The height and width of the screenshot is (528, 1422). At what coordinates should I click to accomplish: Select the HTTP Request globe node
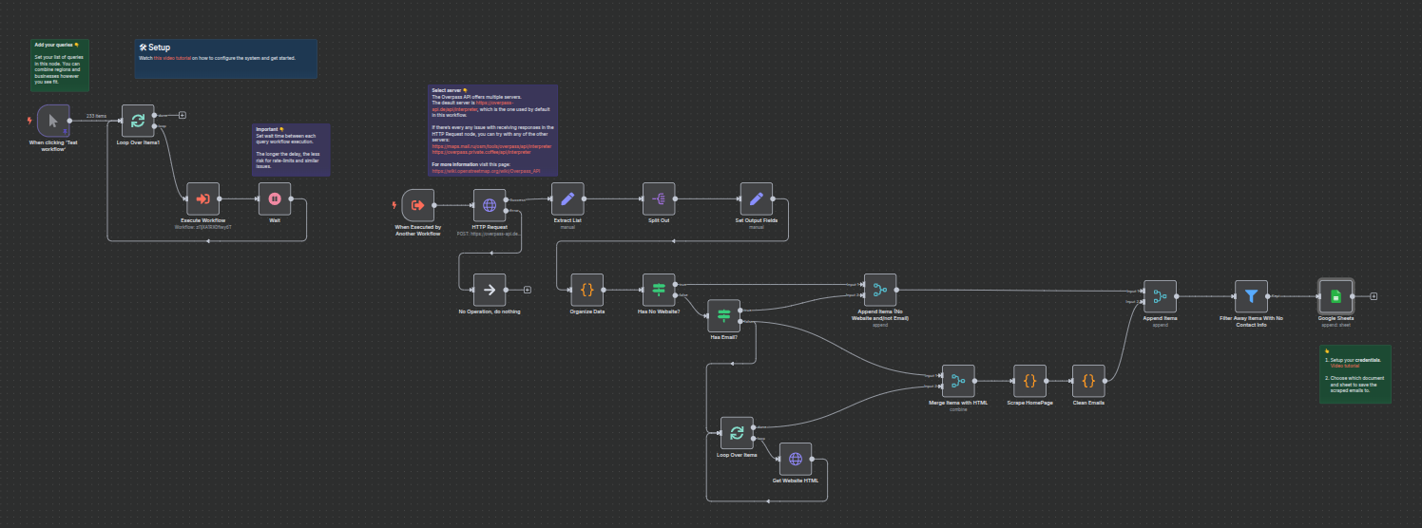[x=490, y=204]
